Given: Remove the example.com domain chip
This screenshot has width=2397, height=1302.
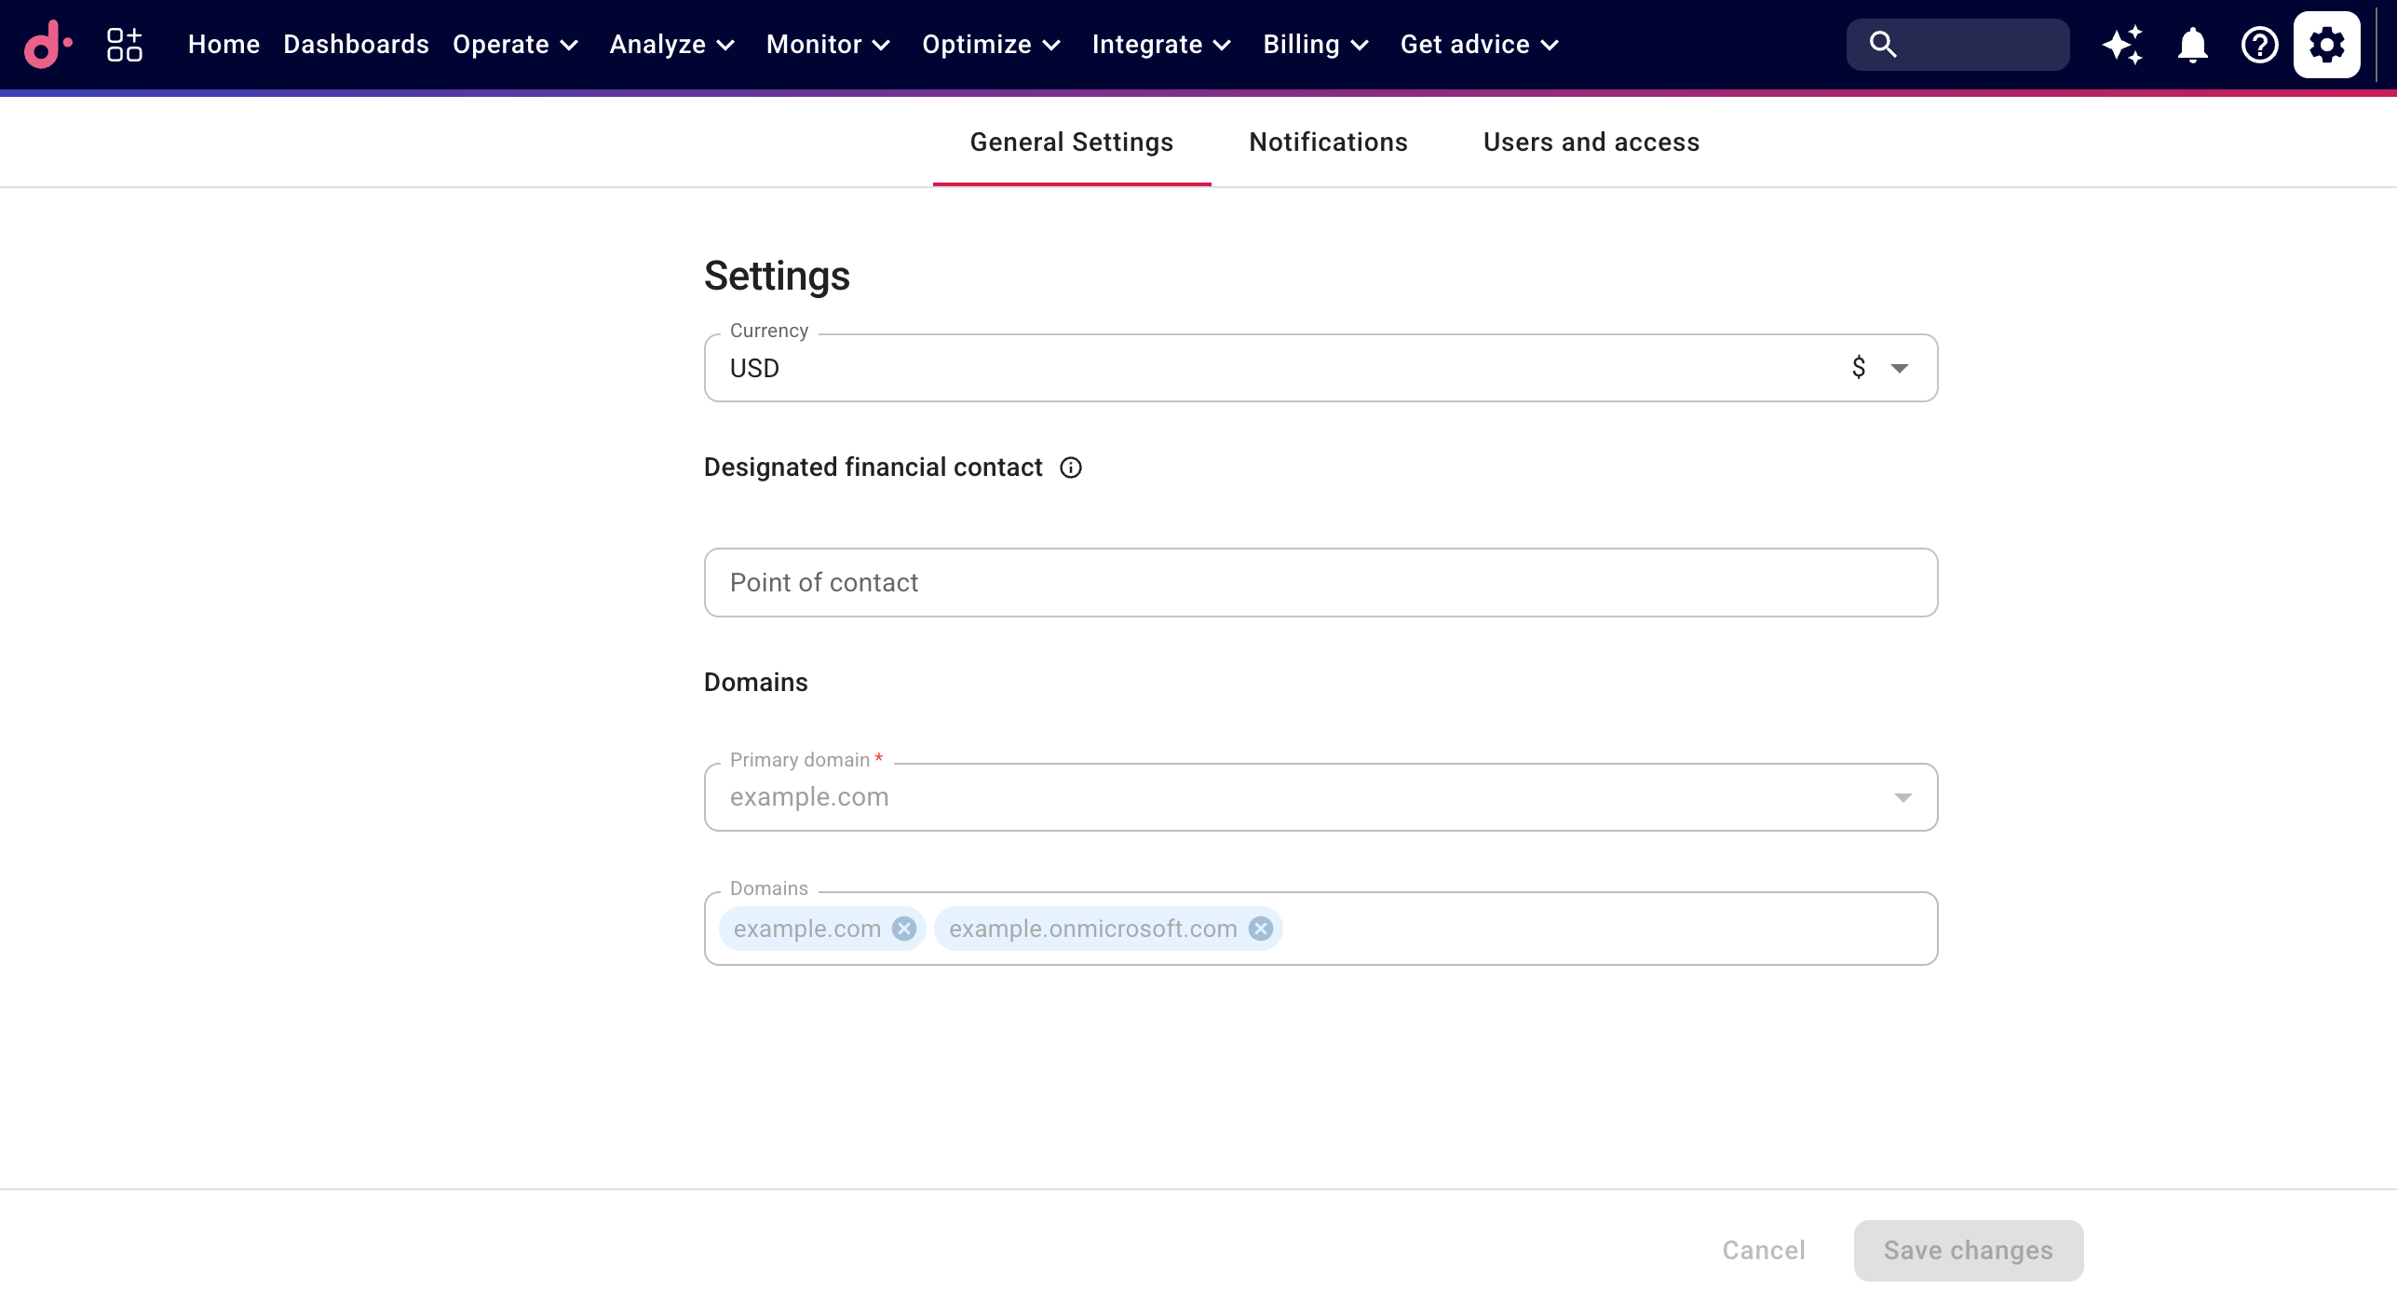Looking at the screenshot, I should [x=902, y=928].
